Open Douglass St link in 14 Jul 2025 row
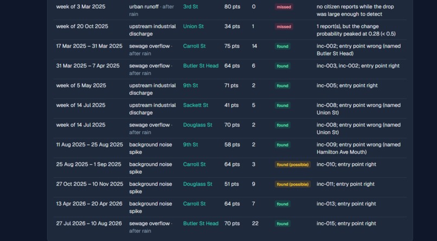 tap(197, 125)
